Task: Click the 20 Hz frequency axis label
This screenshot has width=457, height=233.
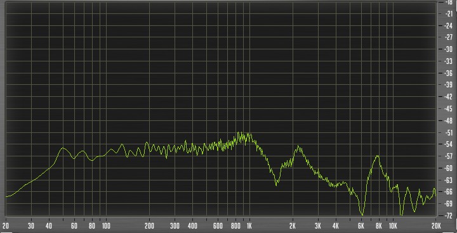Action: pyautogui.click(x=6, y=226)
